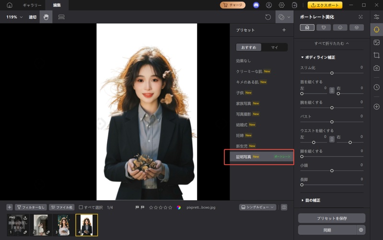This screenshot has height=240, width=383.
Task: Adjust the スリム化 slider handle
Action: pos(332,73)
